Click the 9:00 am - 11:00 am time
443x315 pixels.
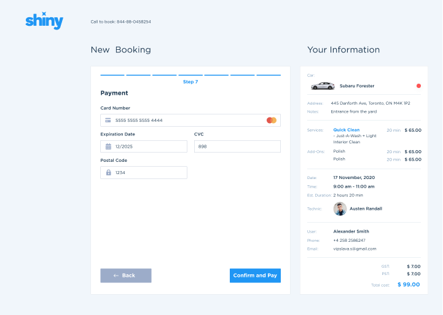pyautogui.click(x=354, y=186)
